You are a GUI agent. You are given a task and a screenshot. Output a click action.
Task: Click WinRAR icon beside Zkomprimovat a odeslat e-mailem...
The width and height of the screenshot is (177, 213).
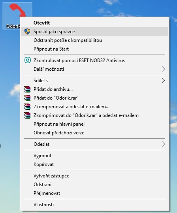pos(27,107)
